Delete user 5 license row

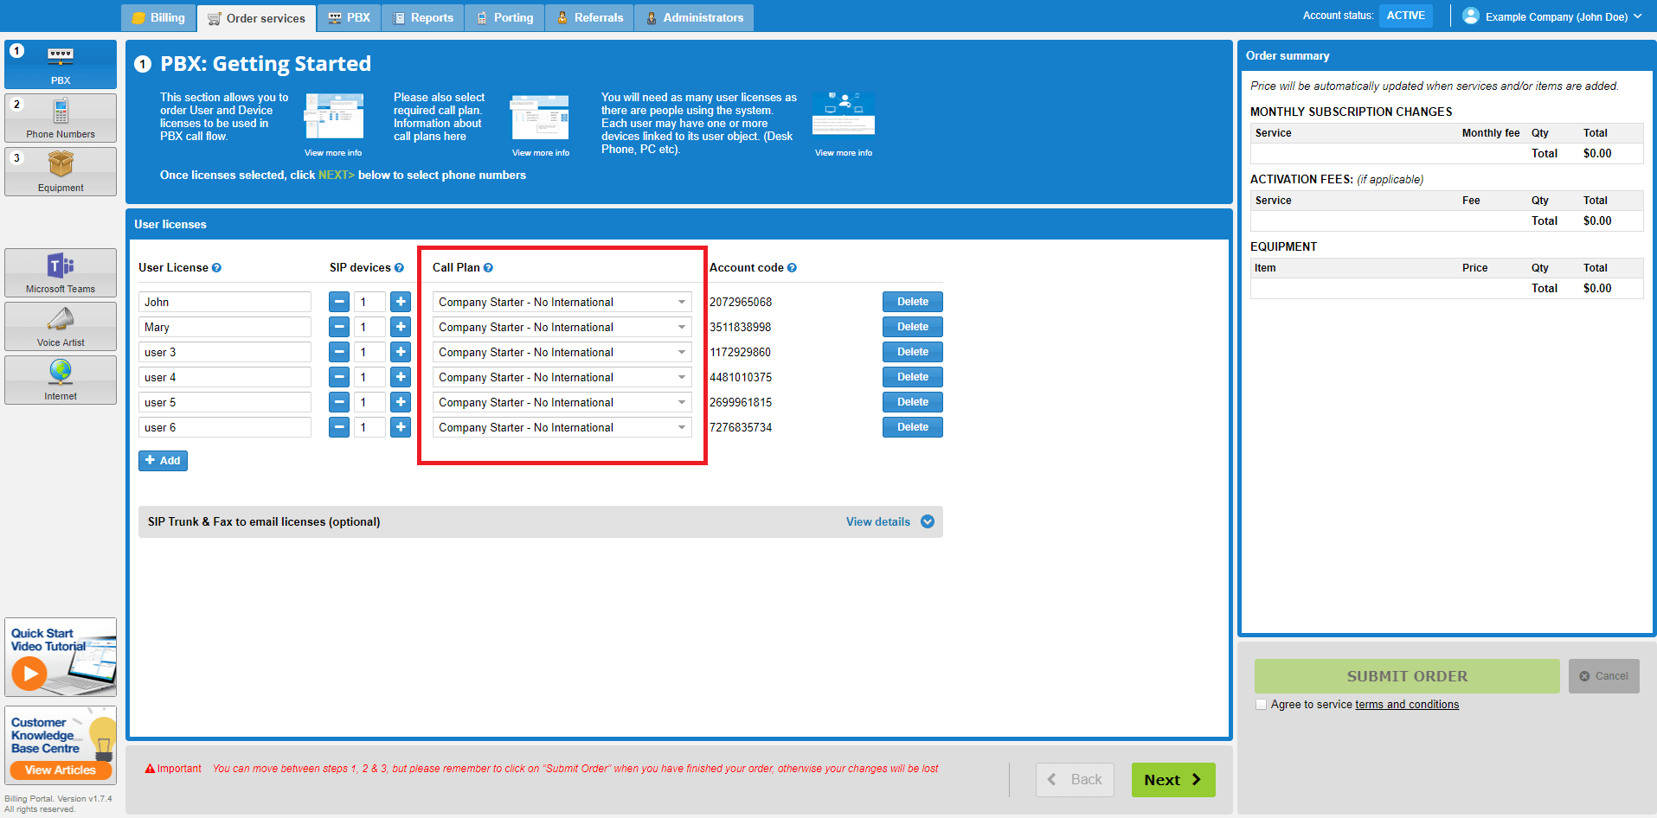tap(913, 402)
